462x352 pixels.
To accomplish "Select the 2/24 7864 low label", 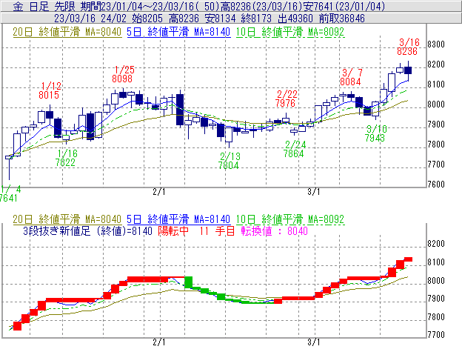I will coord(295,149).
